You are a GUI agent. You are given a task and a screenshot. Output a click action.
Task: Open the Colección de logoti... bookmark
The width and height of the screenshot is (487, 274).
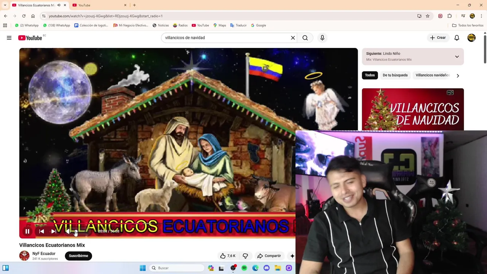[91, 25]
